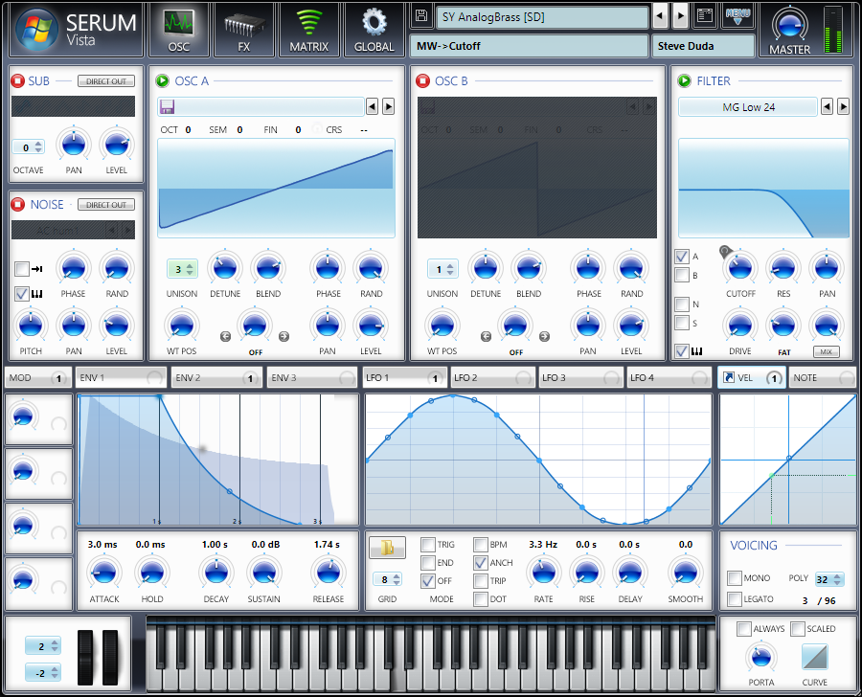Screen dimensions: 862x697
Task: Click the filter CUTOFF knob
Action: pyautogui.click(x=740, y=268)
